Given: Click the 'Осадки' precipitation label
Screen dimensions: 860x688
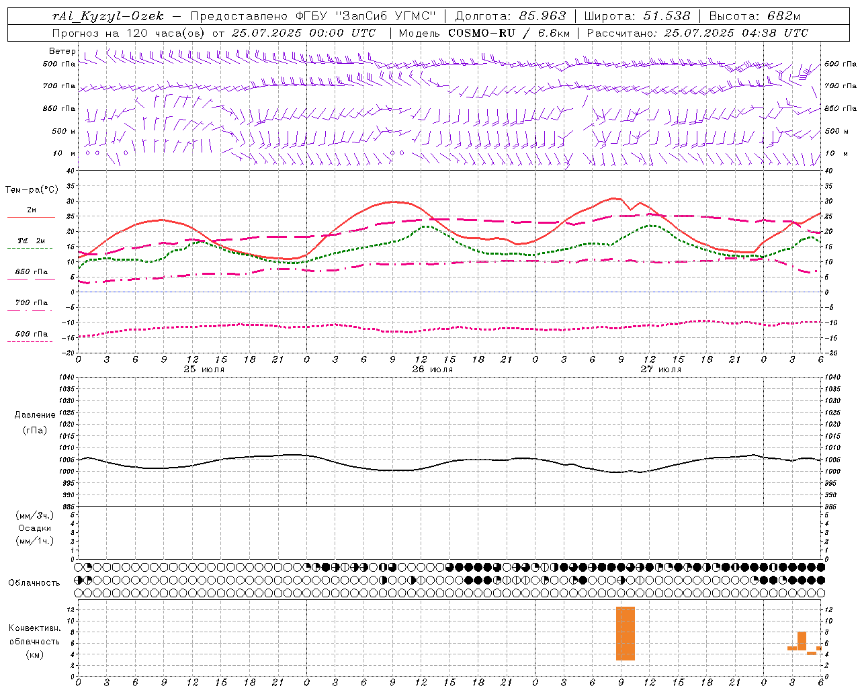Looking at the screenshot, I should tap(35, 528).
